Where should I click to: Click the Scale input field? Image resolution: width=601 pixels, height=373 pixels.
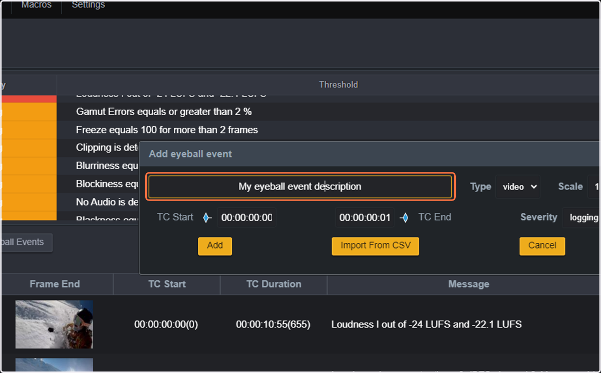(594, 186)
